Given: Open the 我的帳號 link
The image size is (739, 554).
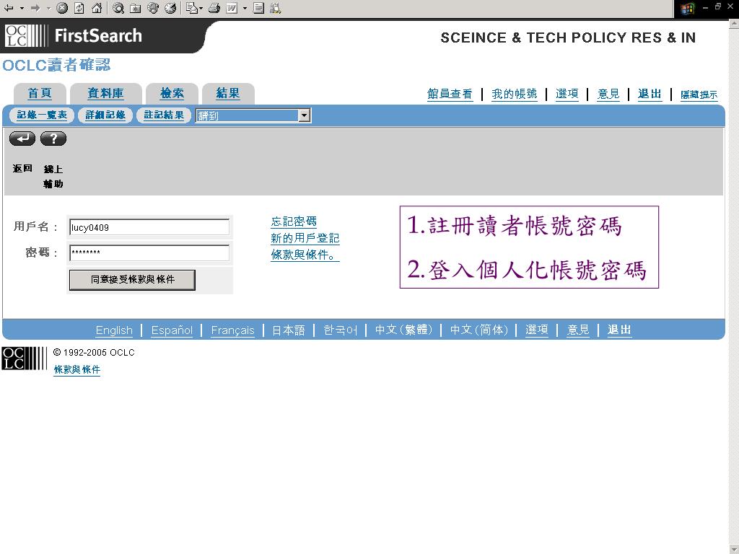Looking at the screenshot, I should point(514,94).
